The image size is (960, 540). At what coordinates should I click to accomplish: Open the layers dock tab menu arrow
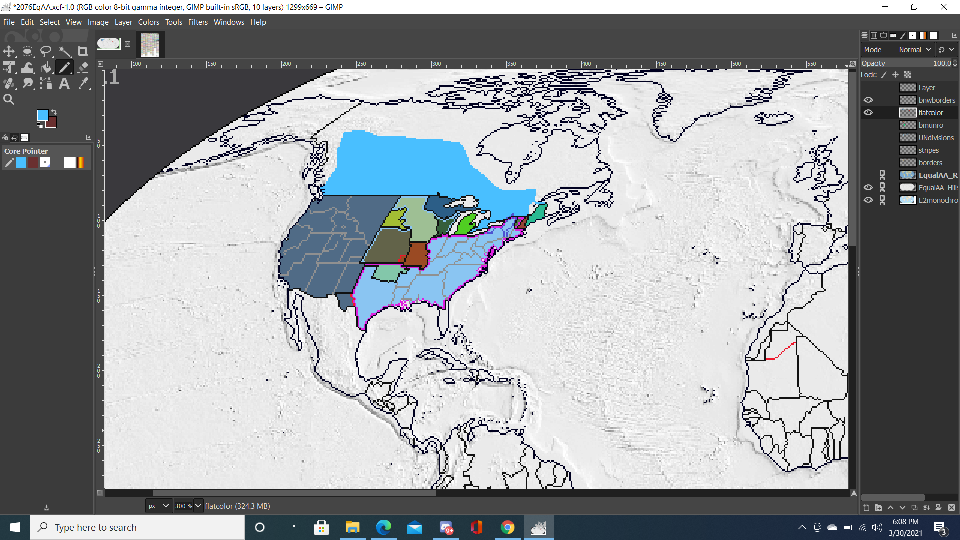point(954,35)
